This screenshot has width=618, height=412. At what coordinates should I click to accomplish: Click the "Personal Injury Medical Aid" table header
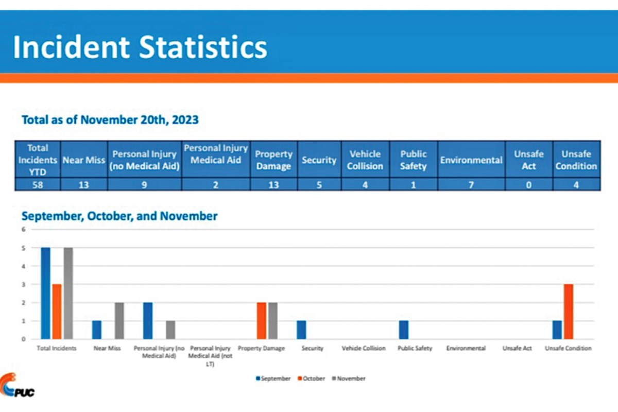pyautogui.click(x=216, y=160)
